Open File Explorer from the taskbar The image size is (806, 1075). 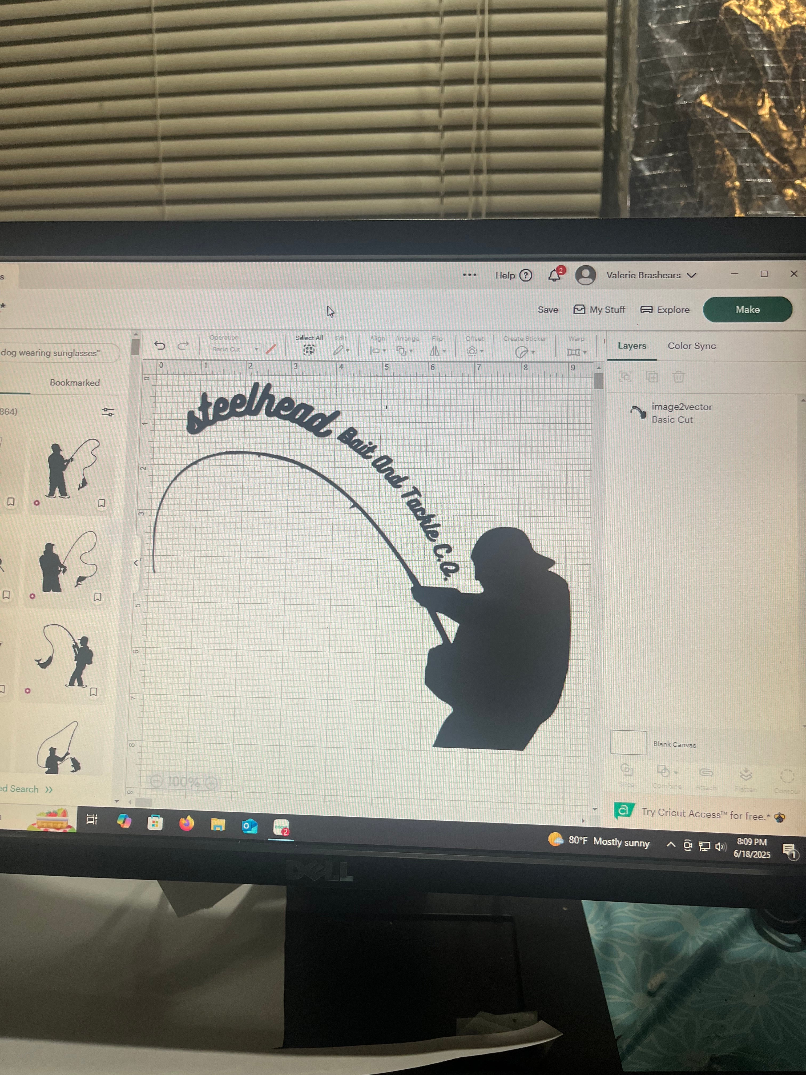(x=218, y=825)
